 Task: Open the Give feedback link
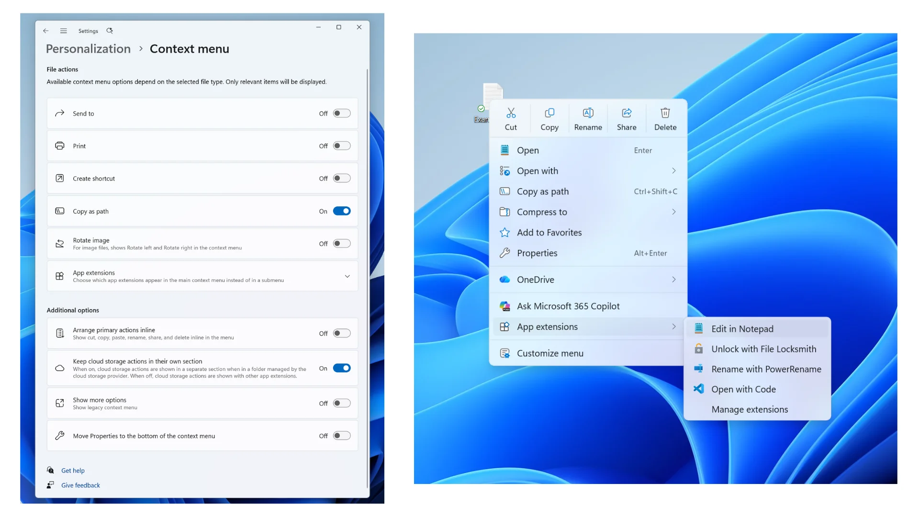80,485
